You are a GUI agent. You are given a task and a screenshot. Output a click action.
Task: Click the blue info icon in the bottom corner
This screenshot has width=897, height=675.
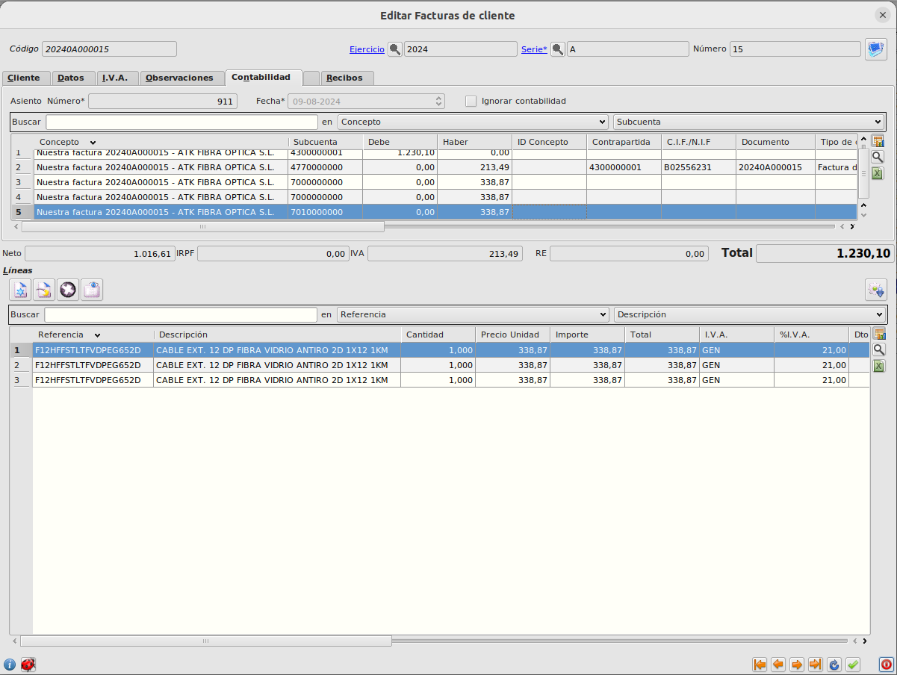click(x=10, y=664)
